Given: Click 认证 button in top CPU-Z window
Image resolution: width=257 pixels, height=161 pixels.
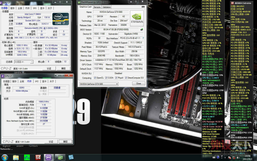Looking at the screenshot, I should click(49, 68).
